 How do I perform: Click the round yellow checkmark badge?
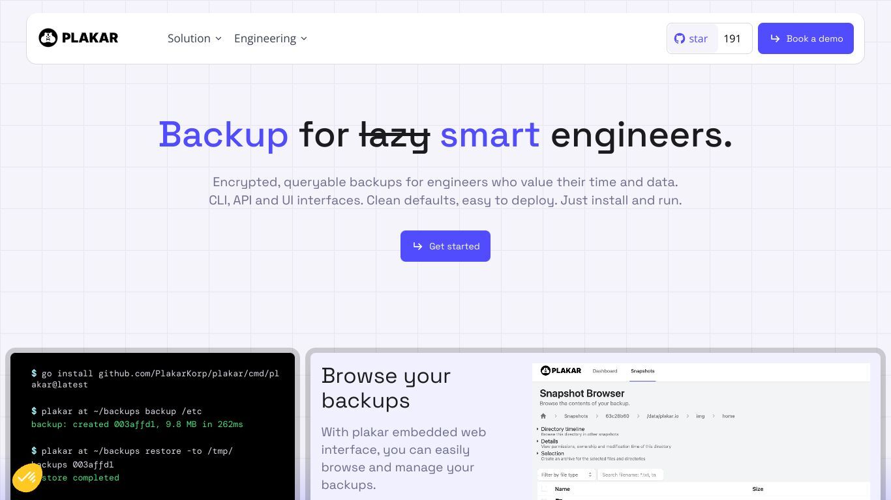27,478
